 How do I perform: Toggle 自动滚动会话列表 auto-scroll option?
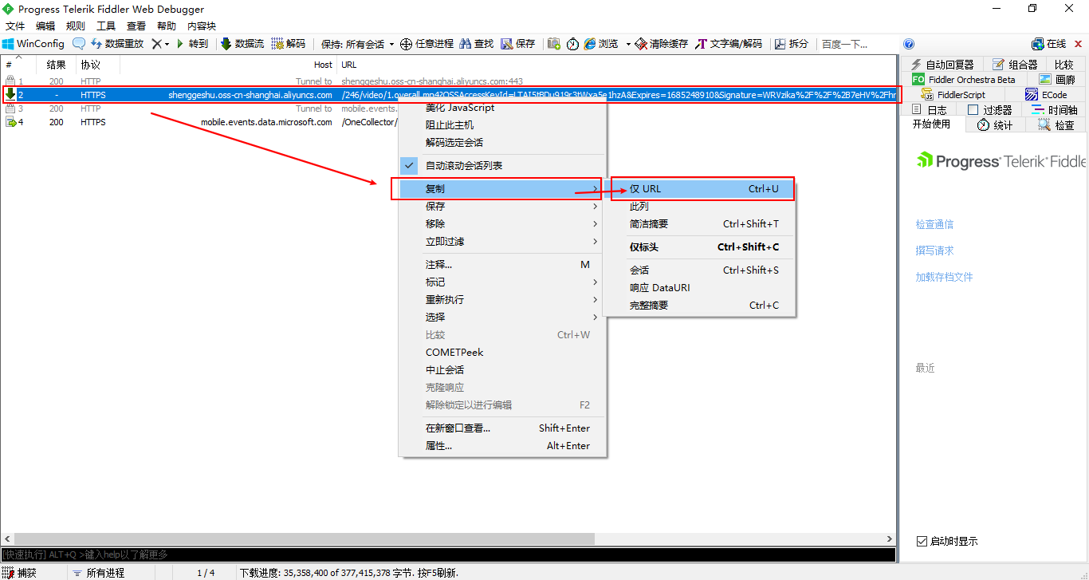[502, 166]
